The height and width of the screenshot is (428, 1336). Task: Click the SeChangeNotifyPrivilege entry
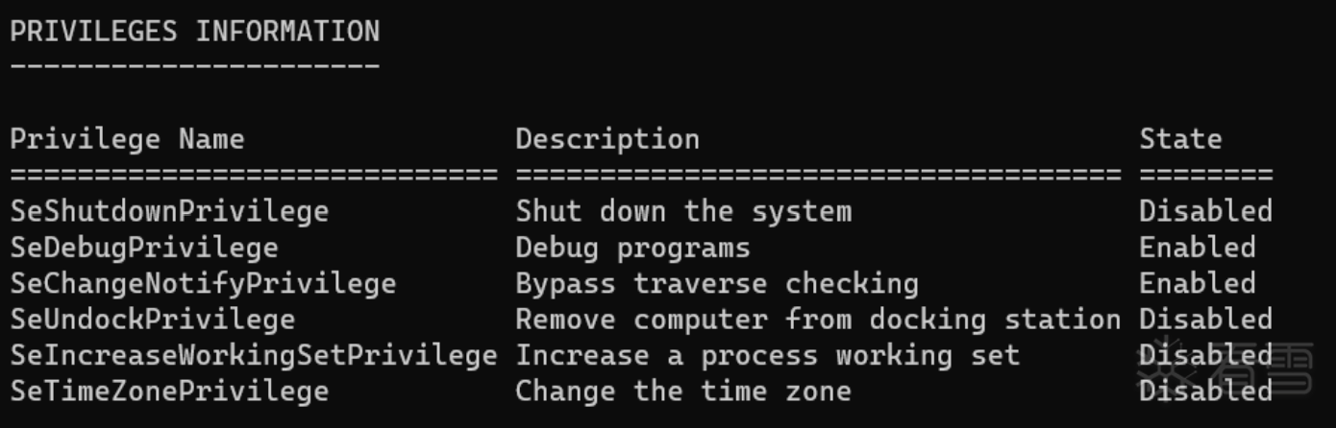pyautogui.click(x=203, y=284)
